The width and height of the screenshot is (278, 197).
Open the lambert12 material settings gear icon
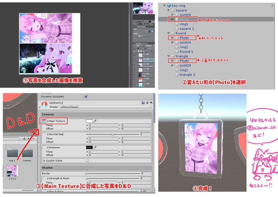[x=151, y=103]
